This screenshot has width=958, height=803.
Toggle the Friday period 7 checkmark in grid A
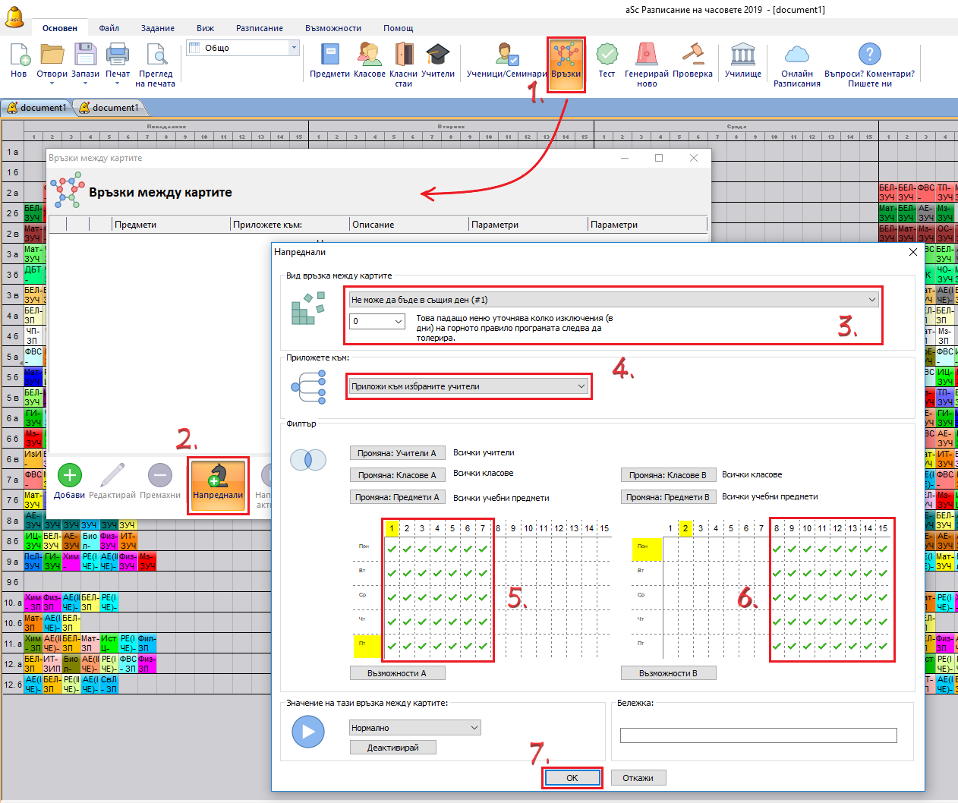point(483,647)
